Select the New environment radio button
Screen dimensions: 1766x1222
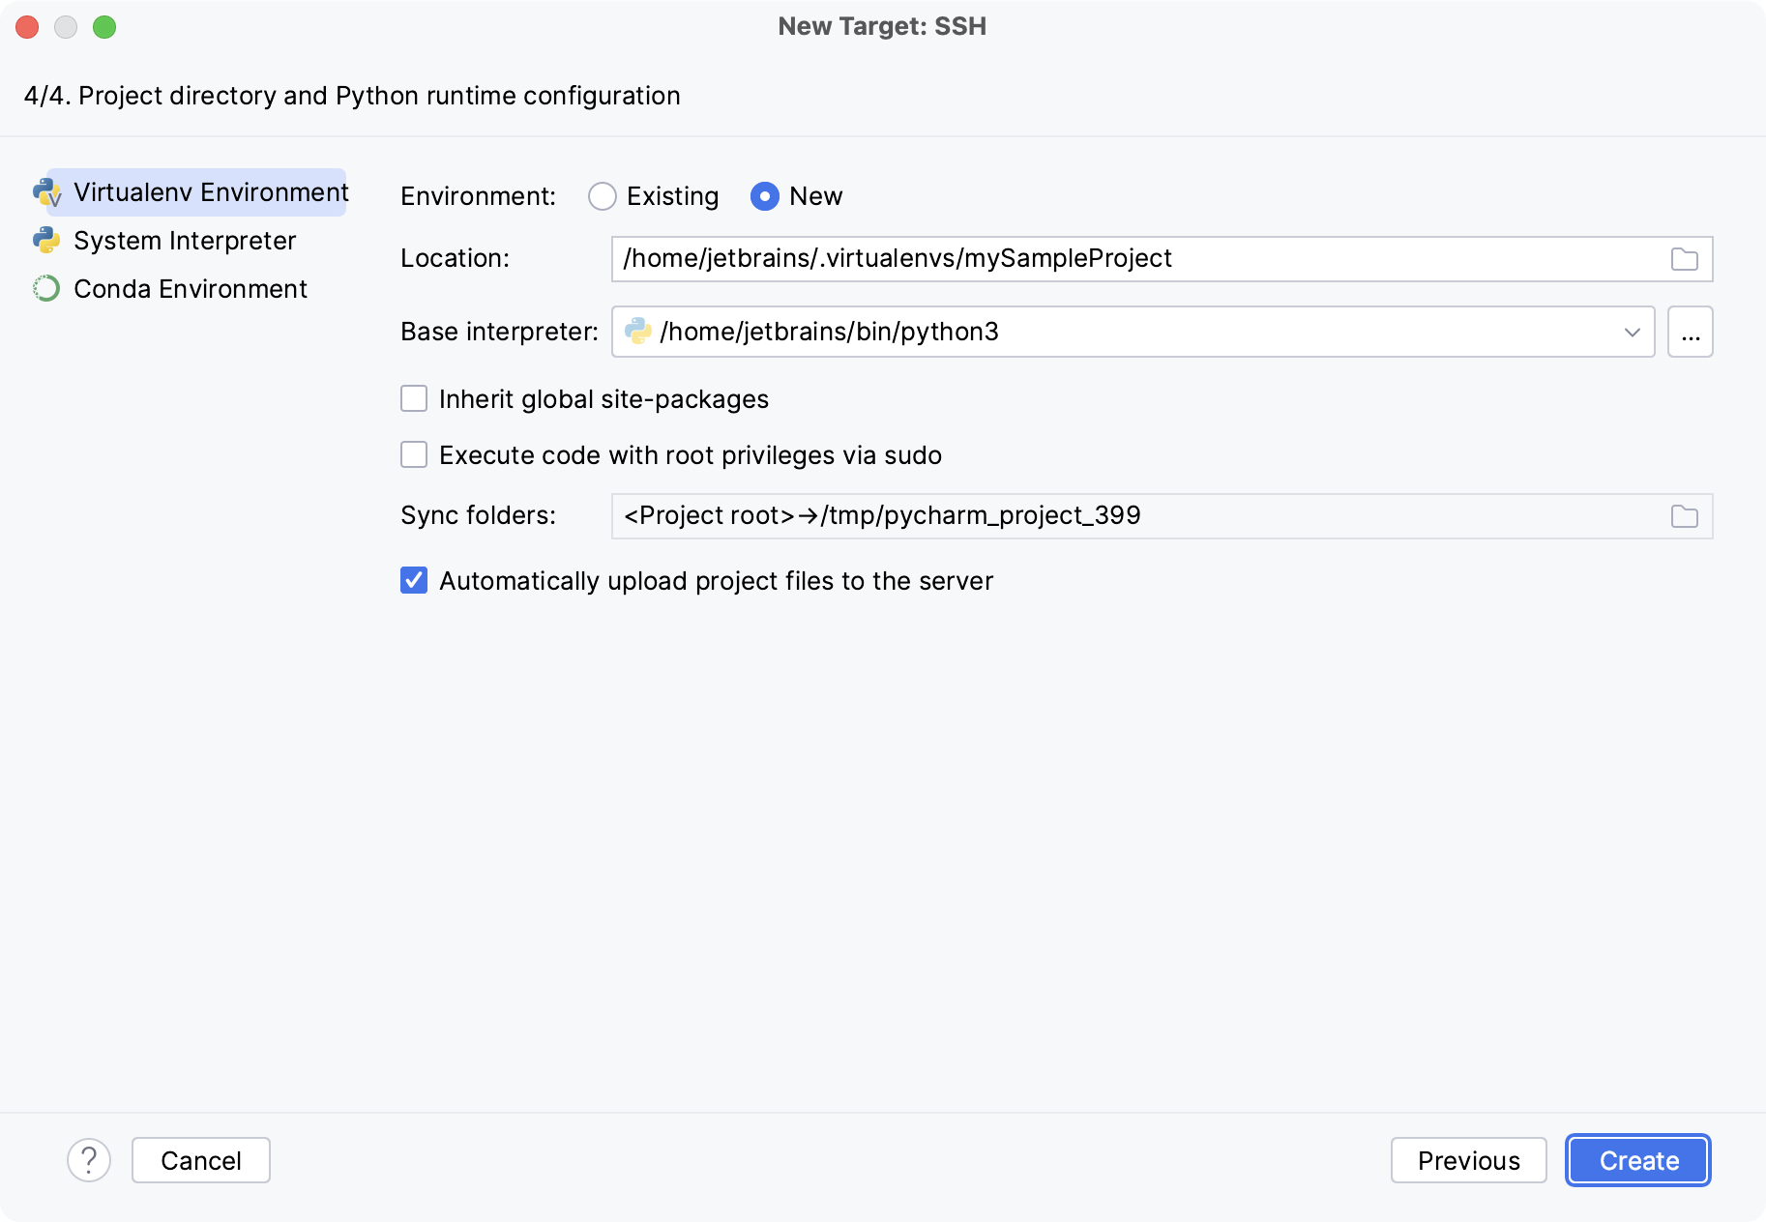coord(765,196)
